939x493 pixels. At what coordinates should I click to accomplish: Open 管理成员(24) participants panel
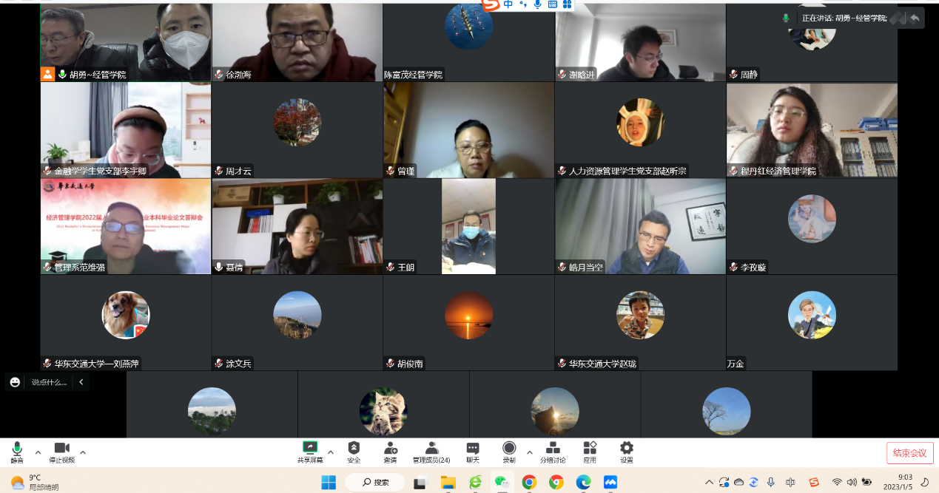[x=431, y=449]
